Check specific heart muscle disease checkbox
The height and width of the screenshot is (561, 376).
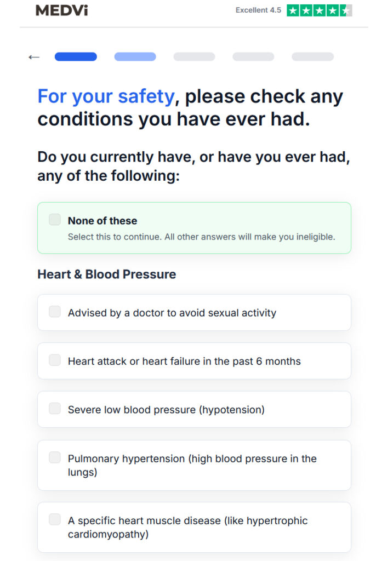point(55,519)
